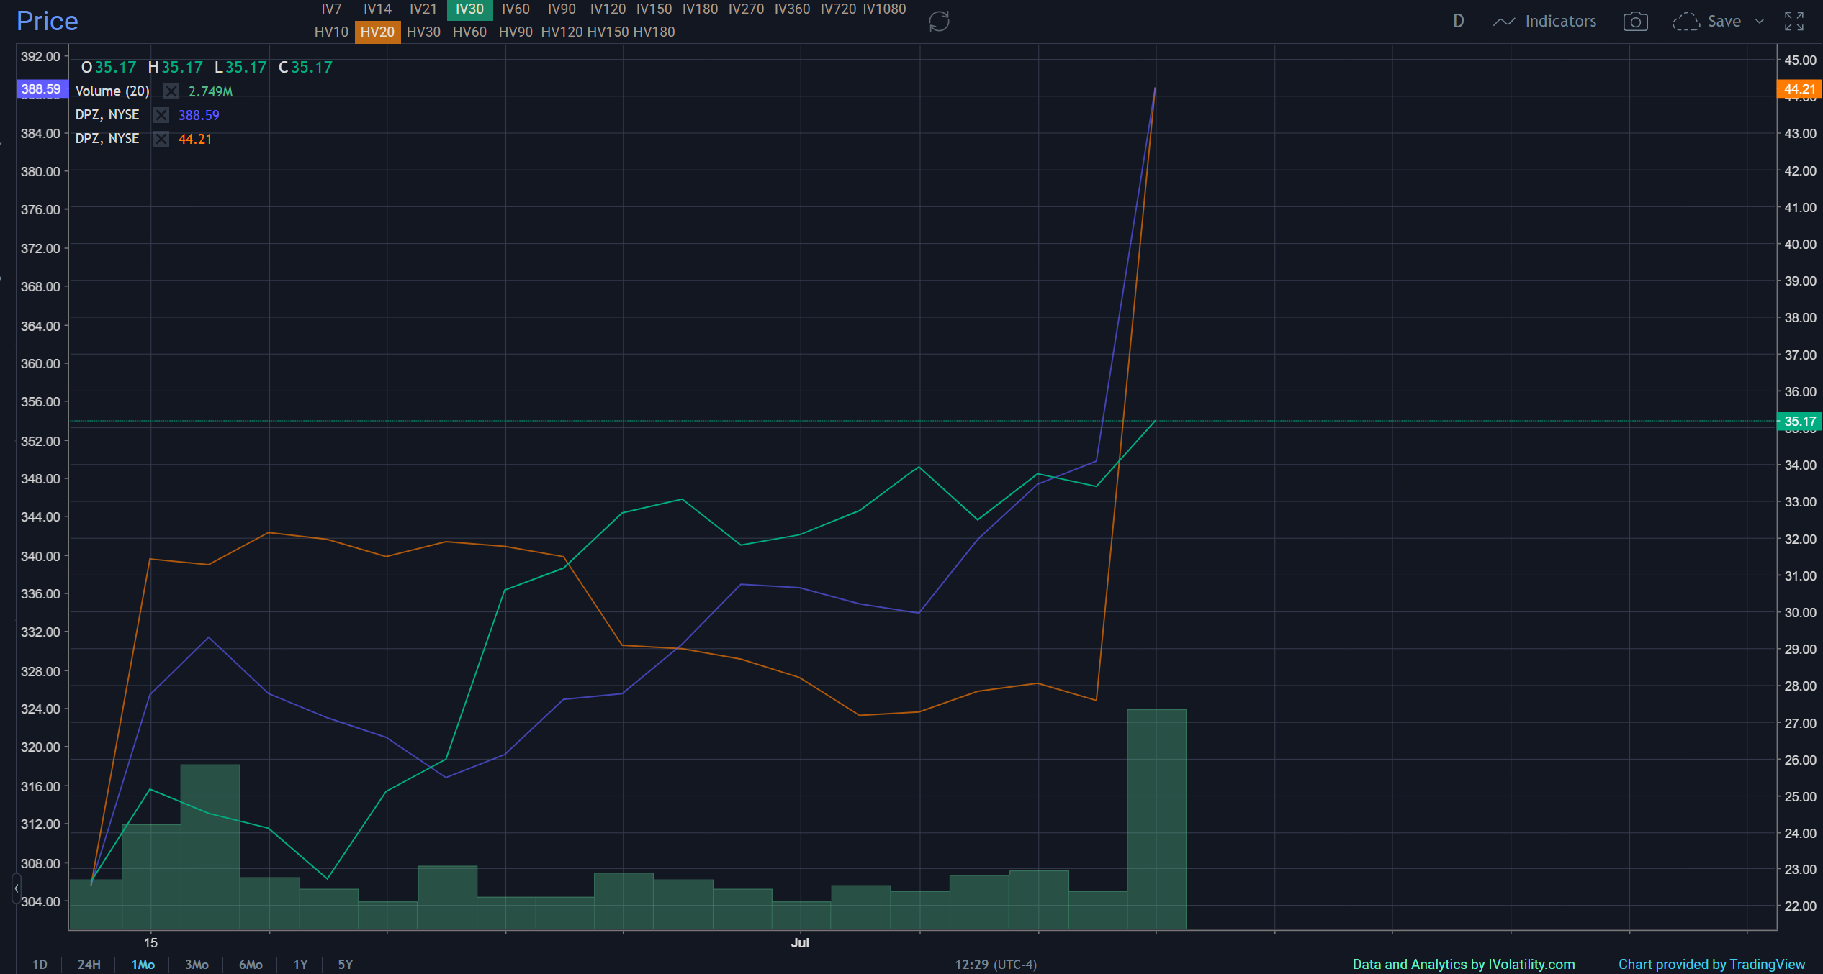1823x974 pixels.
Task: Remove the DPZ 388.59 price series
Action: click(161, 115)
